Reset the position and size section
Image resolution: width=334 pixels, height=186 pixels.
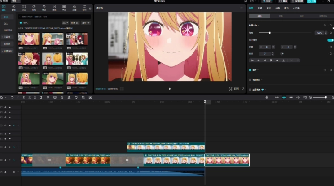[x=325, y=25]
